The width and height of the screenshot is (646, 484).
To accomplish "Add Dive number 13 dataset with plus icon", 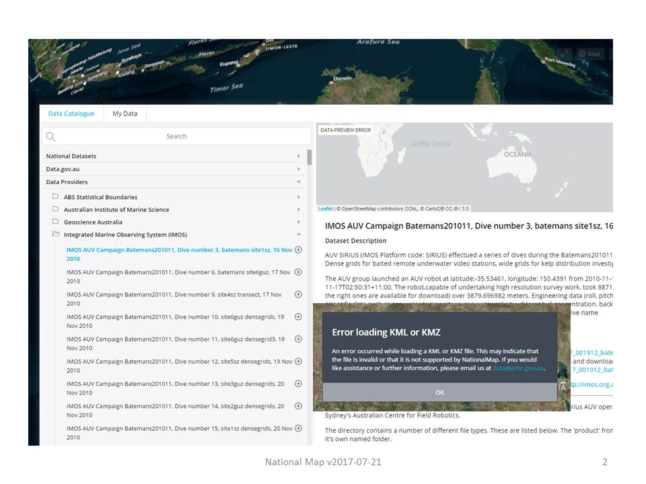I will coord(299,384).
